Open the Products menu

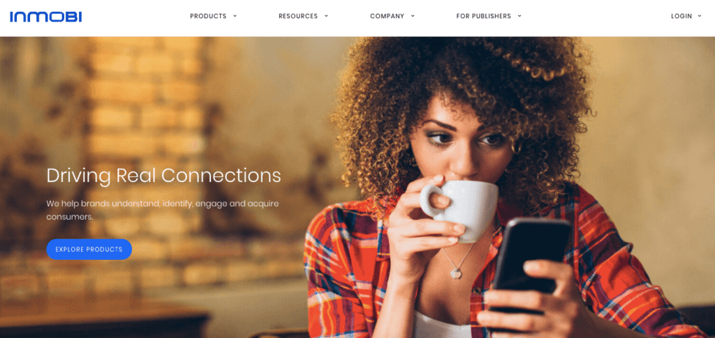[208, 16]
